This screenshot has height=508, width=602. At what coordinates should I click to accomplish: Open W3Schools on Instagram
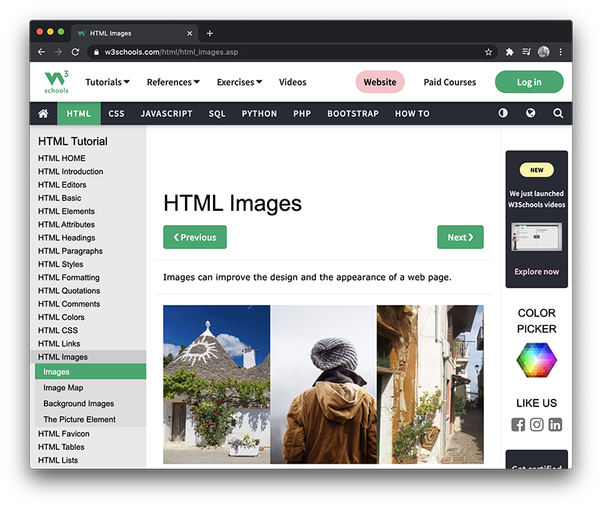coord(537,424)
